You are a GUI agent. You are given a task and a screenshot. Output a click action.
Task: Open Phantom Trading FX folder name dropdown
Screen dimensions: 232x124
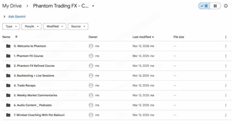[93, 6]
